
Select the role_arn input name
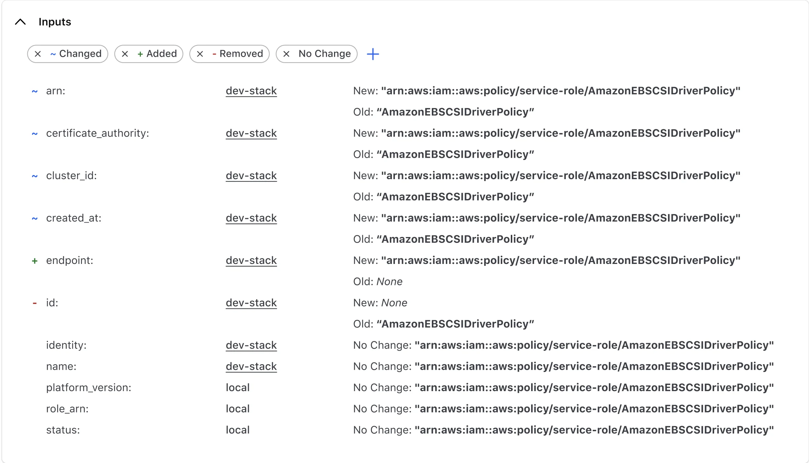tap(67, 409)
